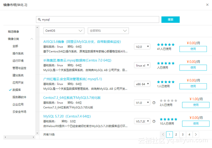Go to page 1
The width and height of the screenshot is (212, 148).
(x=170, y=135)
